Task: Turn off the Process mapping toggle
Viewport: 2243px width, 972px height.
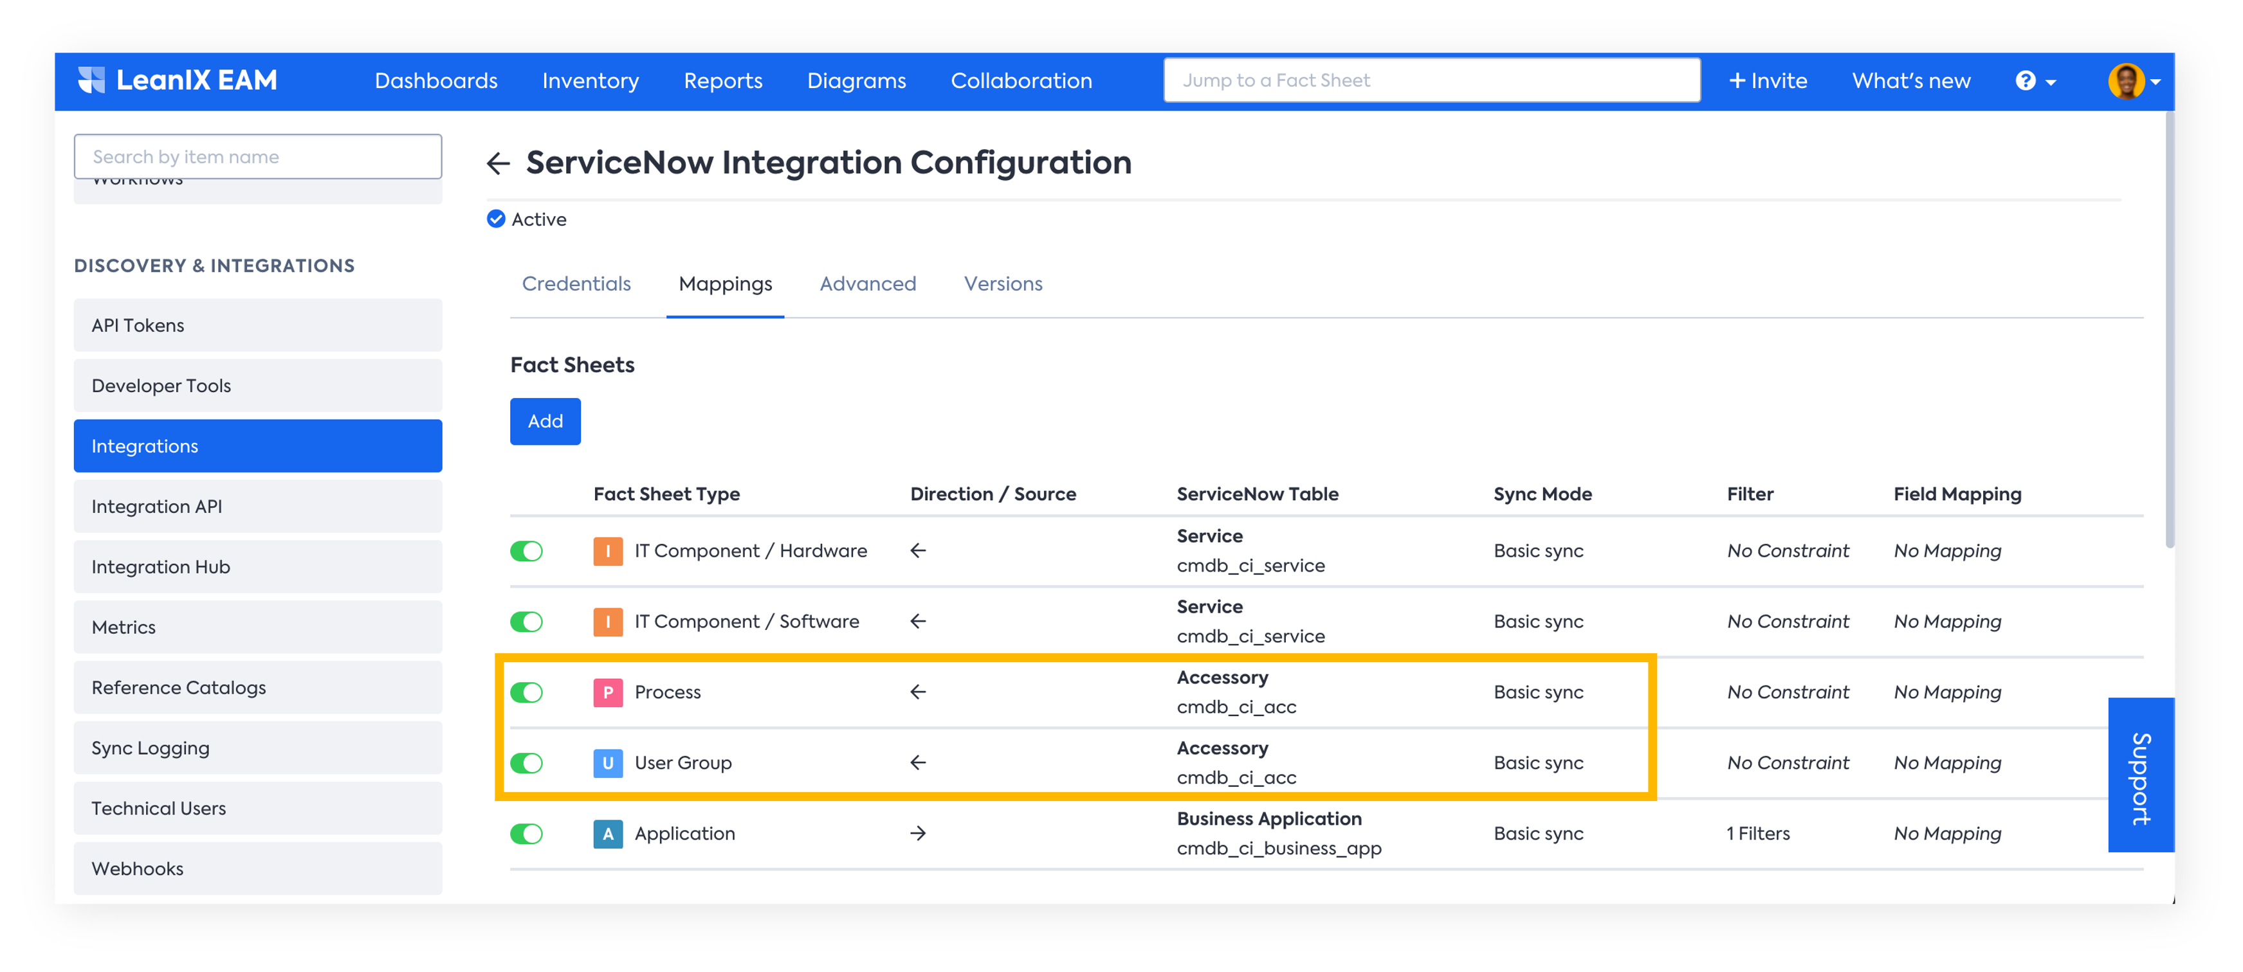Action: (x=527, y=692)
